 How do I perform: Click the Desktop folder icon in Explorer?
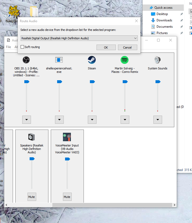(x=153, y=14)
